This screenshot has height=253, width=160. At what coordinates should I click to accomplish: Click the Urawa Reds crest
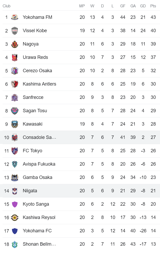click(15, 57)
